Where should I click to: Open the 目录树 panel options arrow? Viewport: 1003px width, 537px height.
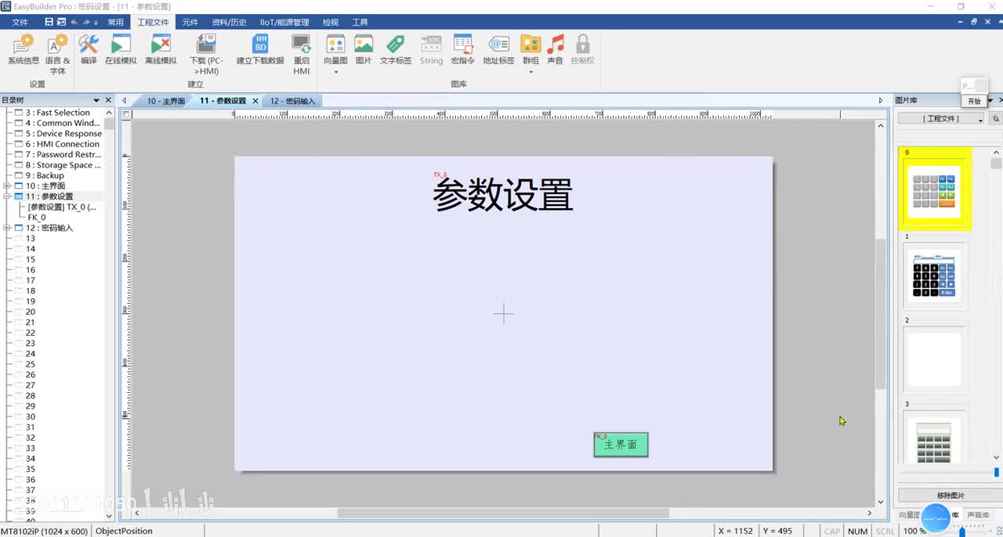coord(97,100)
